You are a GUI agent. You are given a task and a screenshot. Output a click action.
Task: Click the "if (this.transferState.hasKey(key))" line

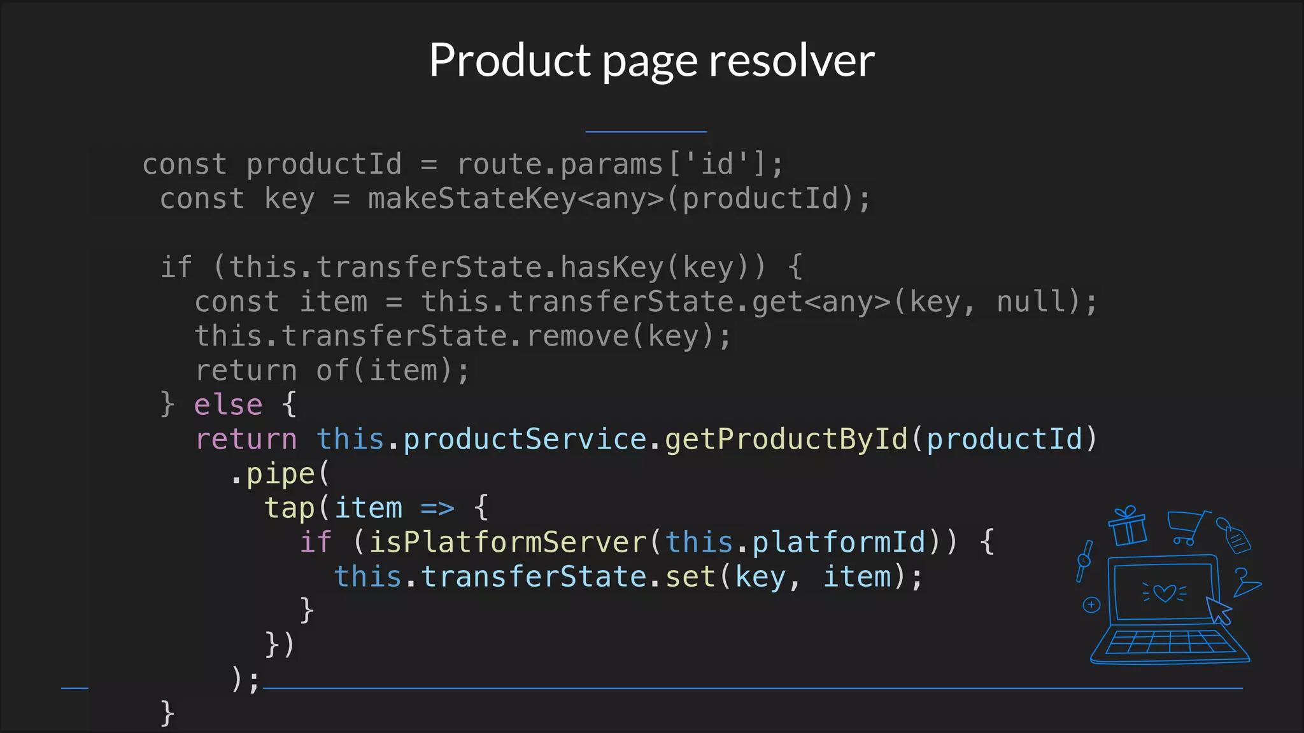click(481, 267)
